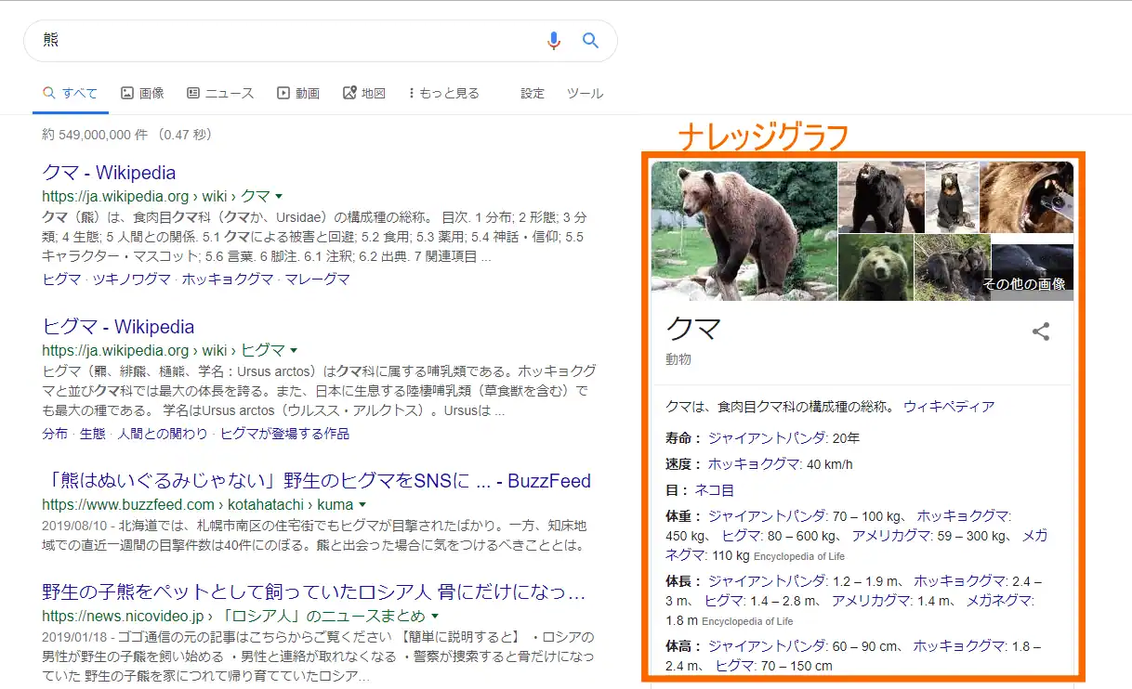This screenshot has height=689, width=1132.
Task: Open the 分布 sitelink under ヒグマ
Action: coord(55,434)
